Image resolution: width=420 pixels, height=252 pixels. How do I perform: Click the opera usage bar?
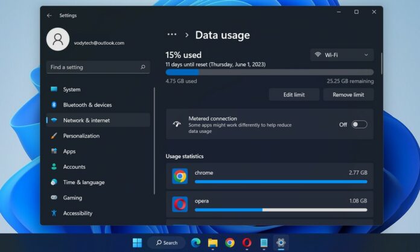281,210
